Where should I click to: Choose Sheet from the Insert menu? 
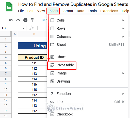(x=88, y=45)
